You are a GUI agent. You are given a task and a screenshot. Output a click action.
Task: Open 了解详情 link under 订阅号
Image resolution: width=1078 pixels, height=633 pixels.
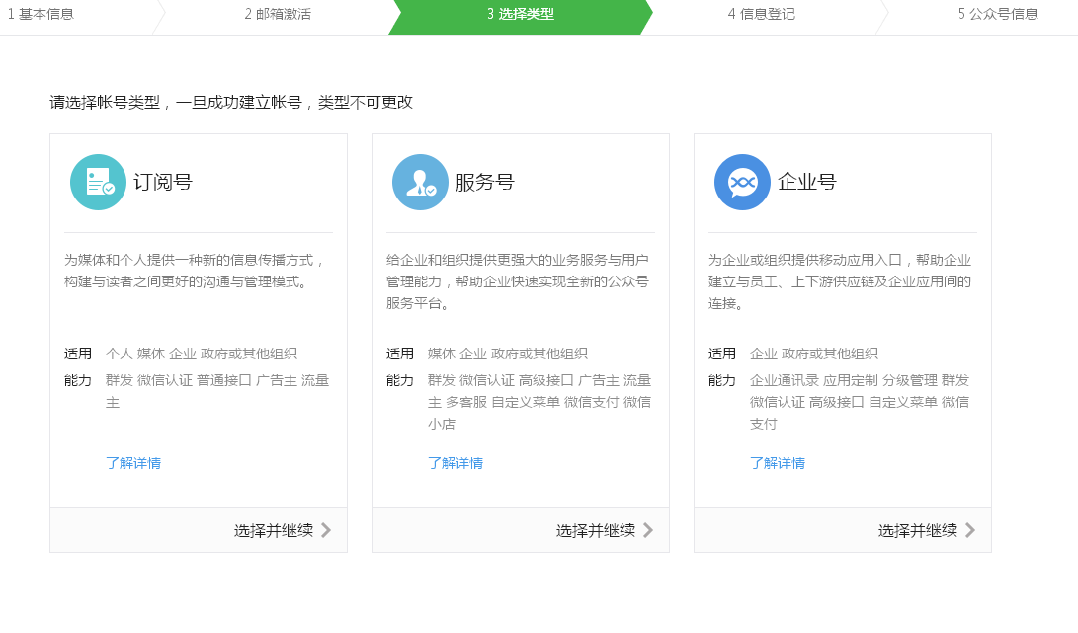click(133, 463)
